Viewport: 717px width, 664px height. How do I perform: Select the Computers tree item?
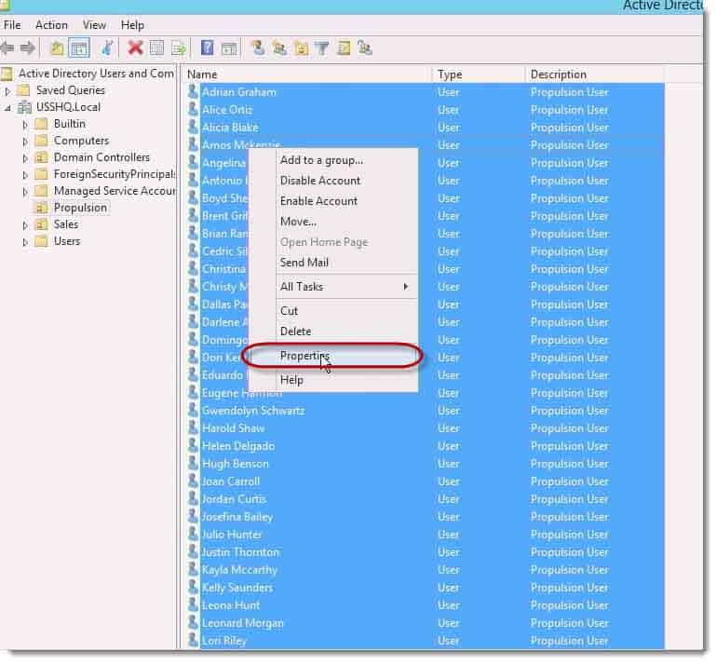click(81, 141)
